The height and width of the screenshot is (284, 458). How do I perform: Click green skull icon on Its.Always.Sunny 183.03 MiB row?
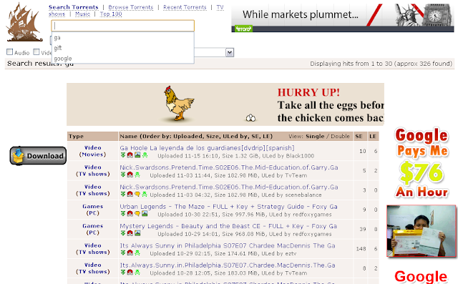click(137, 273)
